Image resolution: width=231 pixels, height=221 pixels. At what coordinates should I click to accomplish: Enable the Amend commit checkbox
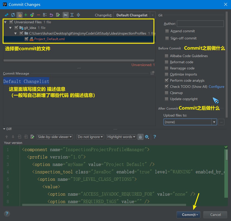point(167,31)
